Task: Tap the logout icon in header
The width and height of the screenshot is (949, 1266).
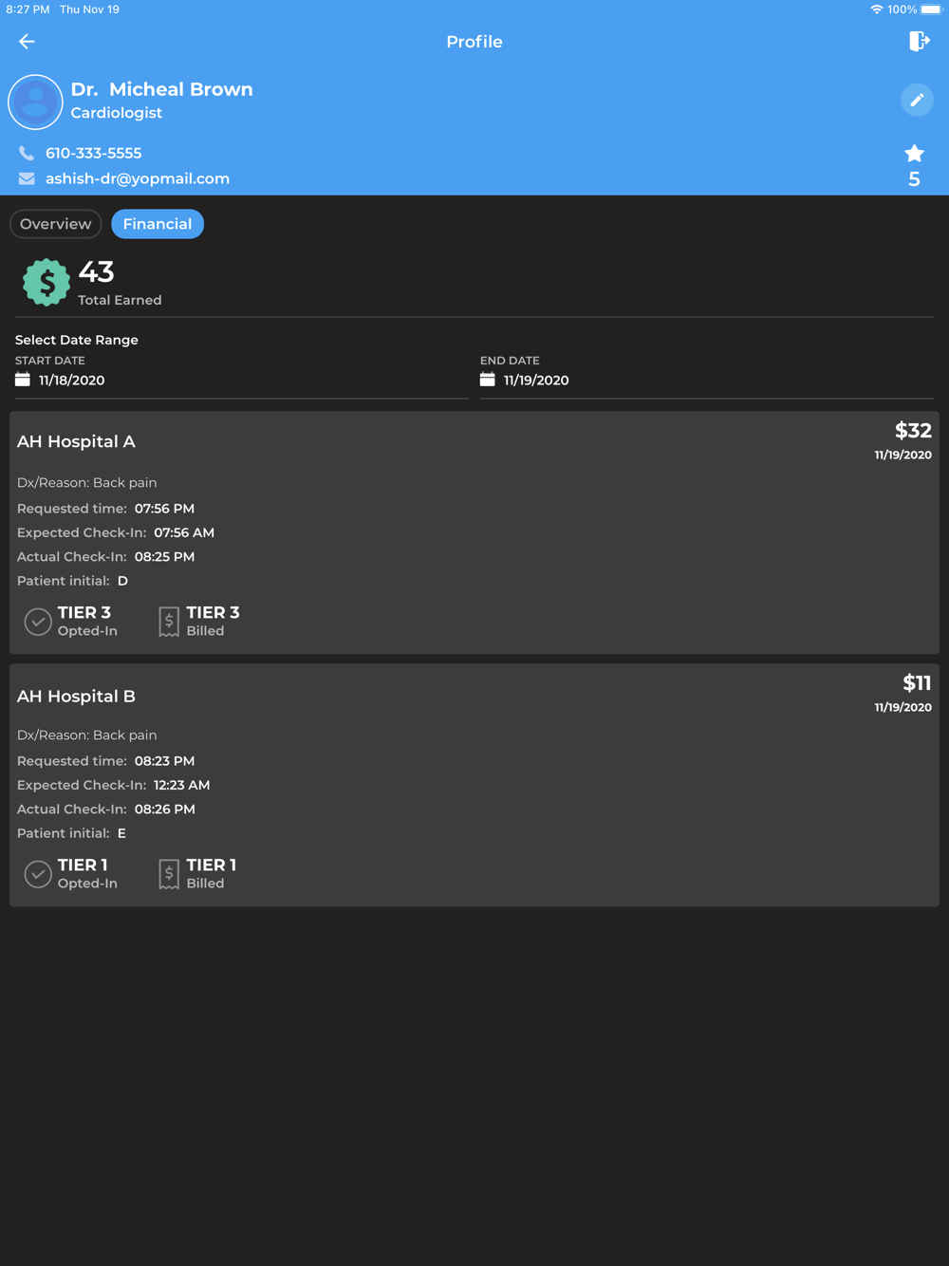Action: [919, 41]
